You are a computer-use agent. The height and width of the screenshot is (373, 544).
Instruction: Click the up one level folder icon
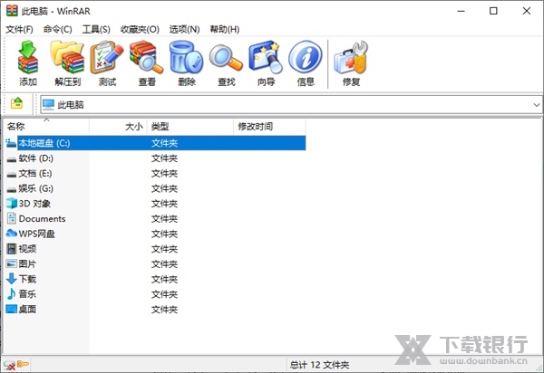pos(16,103)
